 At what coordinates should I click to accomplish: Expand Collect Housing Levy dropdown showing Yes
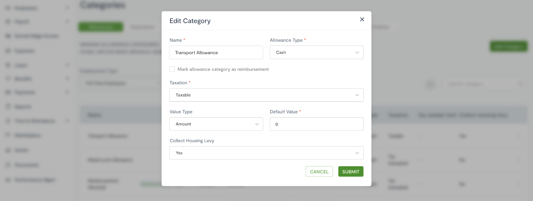[266, 153]
